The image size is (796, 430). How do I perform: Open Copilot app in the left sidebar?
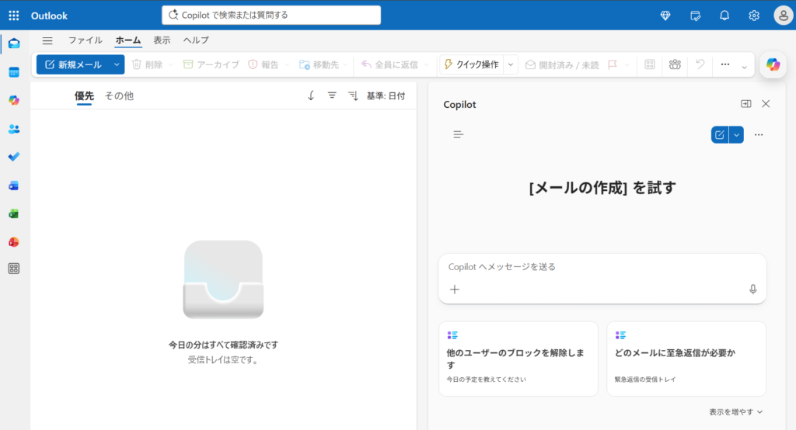coord(14,100)
